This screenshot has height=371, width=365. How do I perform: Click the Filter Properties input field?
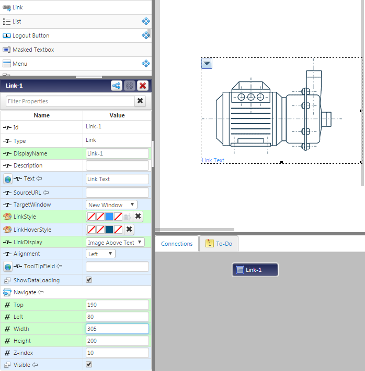(x=70, y=101)
